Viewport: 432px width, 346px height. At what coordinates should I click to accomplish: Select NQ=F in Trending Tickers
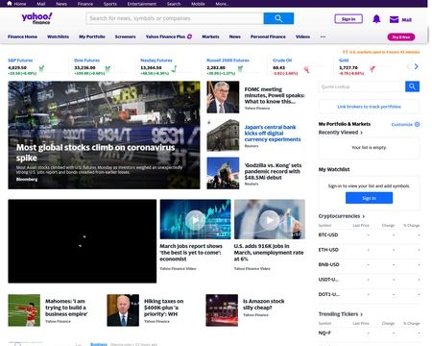click(x=324, y=333)
